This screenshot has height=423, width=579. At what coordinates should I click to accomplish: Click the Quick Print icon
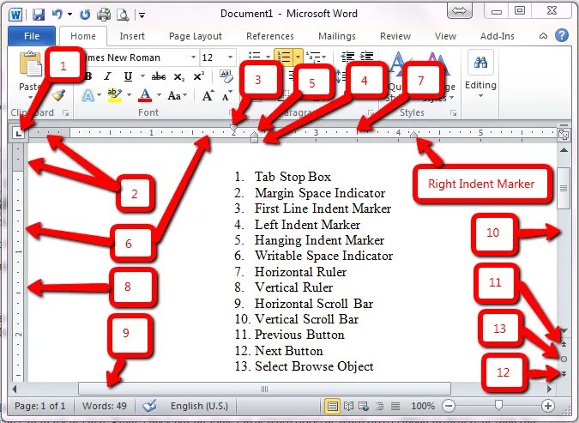point(104,15)
